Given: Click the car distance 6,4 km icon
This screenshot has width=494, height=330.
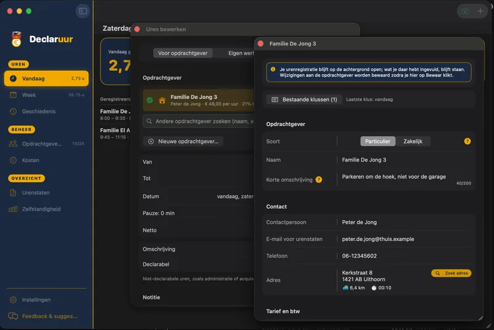Looking at the screenshot, I should [346, 287].
